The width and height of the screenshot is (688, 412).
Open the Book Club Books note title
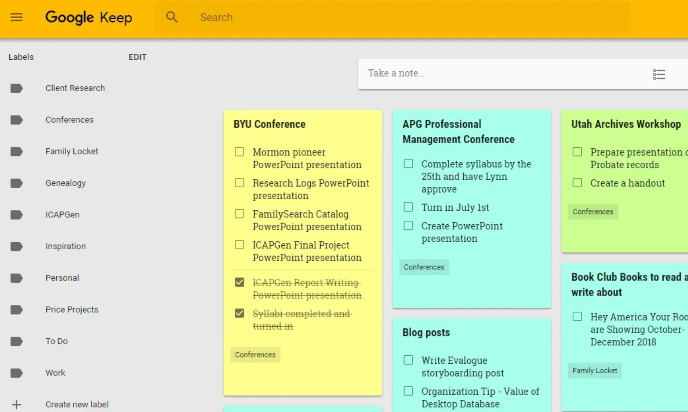tap(629, 284)
